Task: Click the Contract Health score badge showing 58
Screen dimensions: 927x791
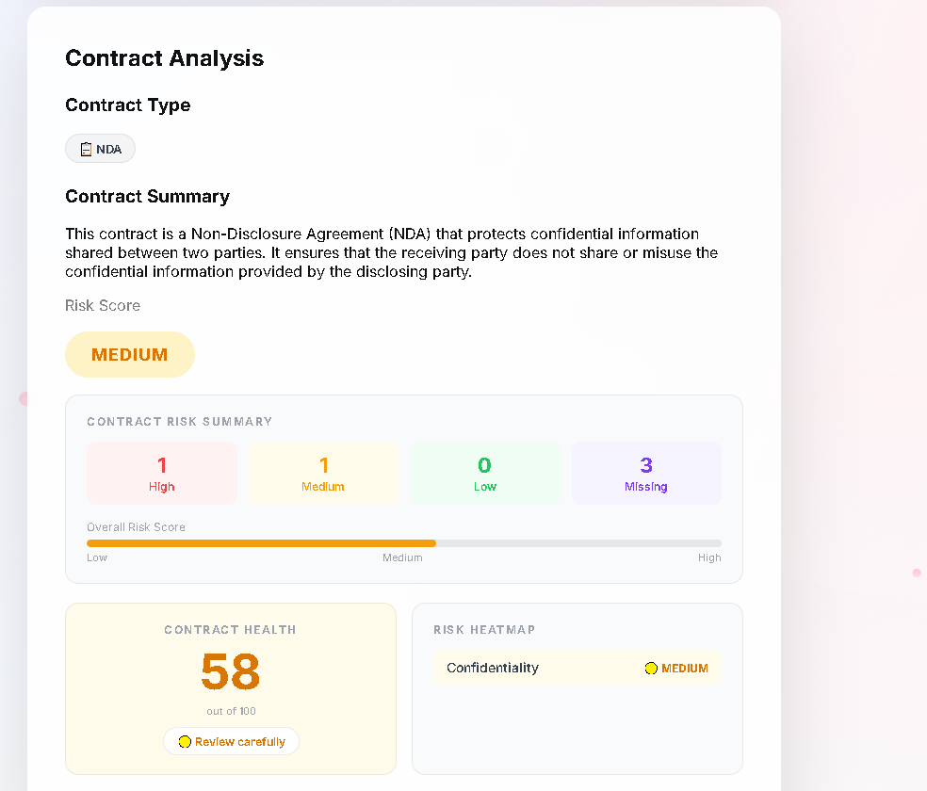Action: pos(230,672)
